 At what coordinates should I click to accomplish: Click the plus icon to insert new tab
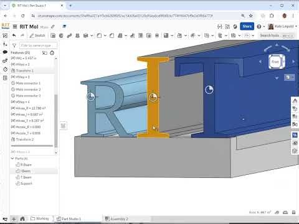coord(14,219)
